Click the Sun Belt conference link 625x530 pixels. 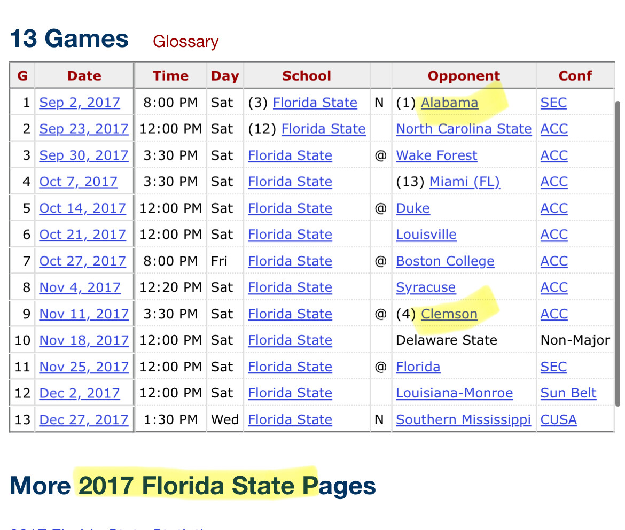[x=568, y=393]
